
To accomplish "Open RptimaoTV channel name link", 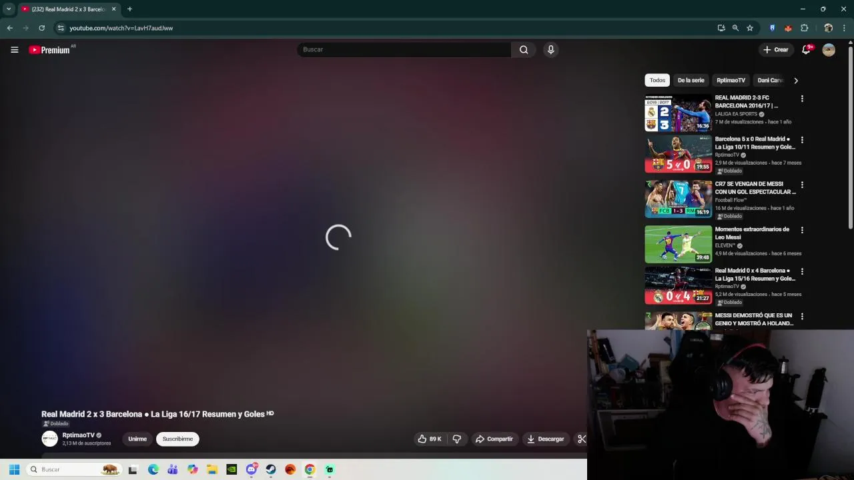I will [x=78, y=435].
